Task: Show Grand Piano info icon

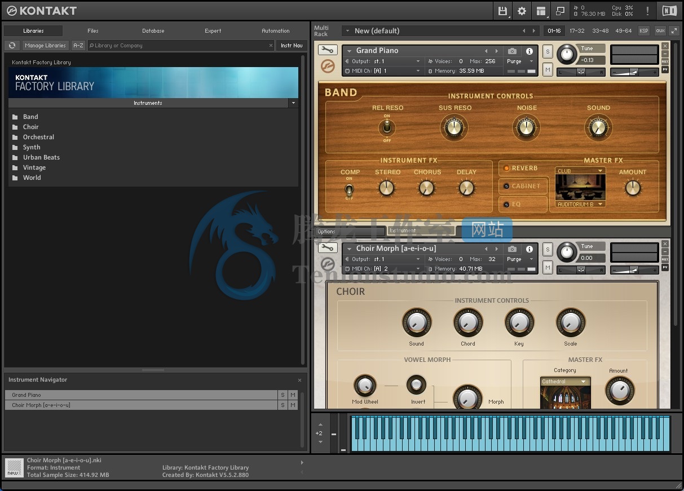Action: pyautogui.click(x=529, y=51)
